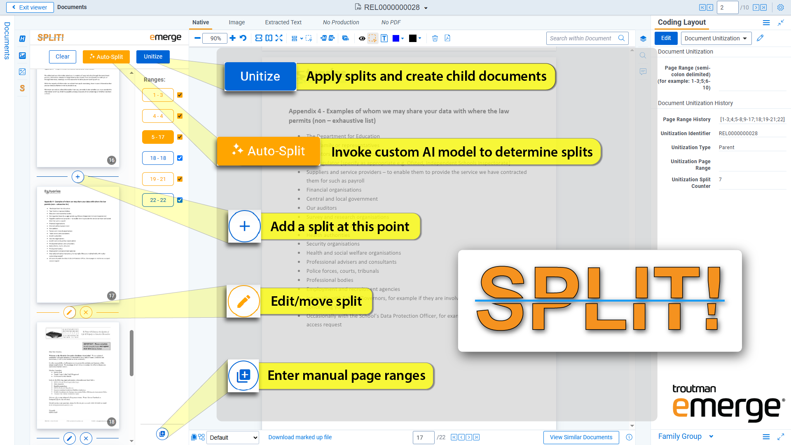Click the zoom out minus icon
This screenshot has height=445, width=791.
tap(197, 38)
